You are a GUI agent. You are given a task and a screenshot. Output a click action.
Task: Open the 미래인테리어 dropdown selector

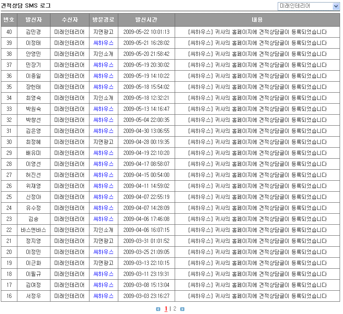click(308, 6)
